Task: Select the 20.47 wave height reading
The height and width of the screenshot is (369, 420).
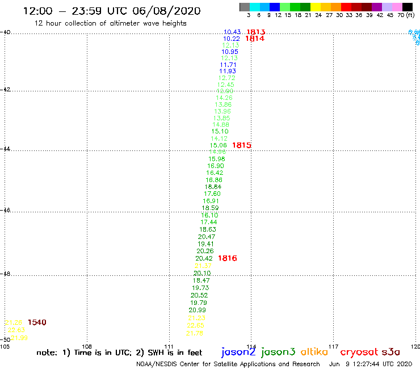Action: pos(207,237)
